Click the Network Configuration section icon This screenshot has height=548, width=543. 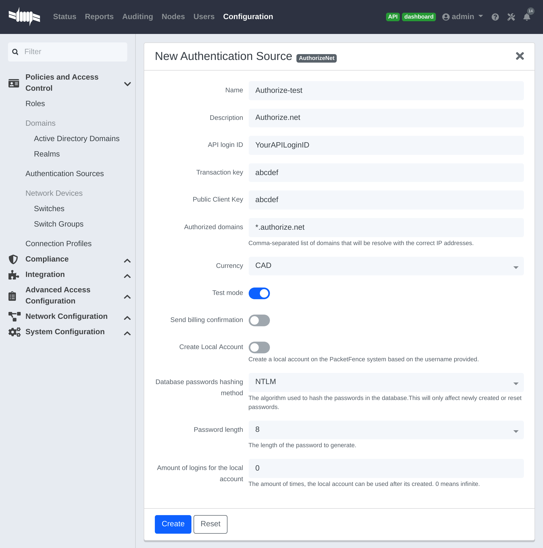14,316
